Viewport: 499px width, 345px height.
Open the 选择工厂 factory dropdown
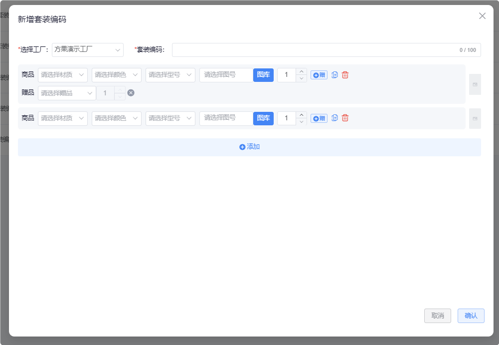(88, 50)
